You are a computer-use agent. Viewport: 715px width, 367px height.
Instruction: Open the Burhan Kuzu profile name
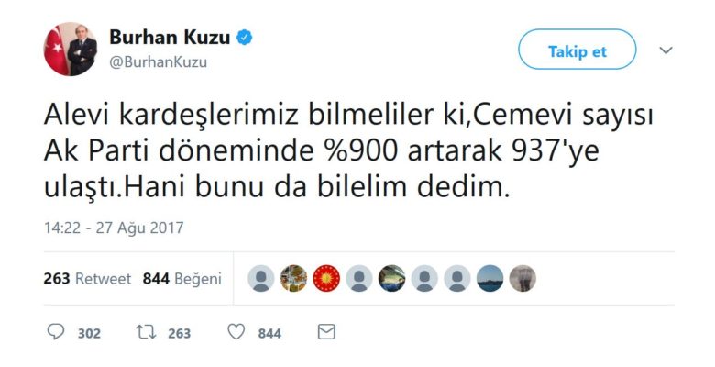pos(170,38)
